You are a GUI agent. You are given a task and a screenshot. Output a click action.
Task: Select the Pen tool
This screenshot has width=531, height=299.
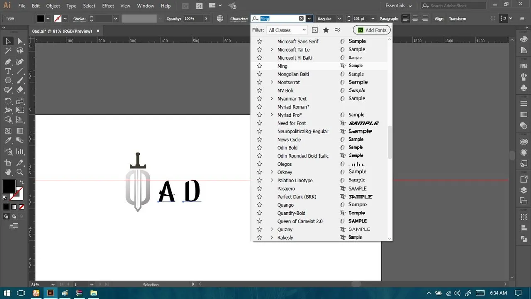click(8, 61)
